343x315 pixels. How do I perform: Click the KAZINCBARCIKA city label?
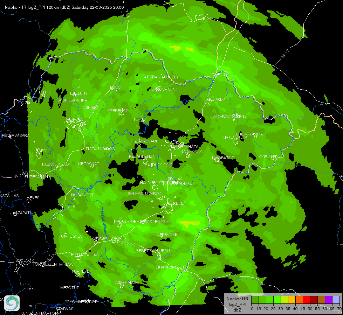tap(72, 100)
